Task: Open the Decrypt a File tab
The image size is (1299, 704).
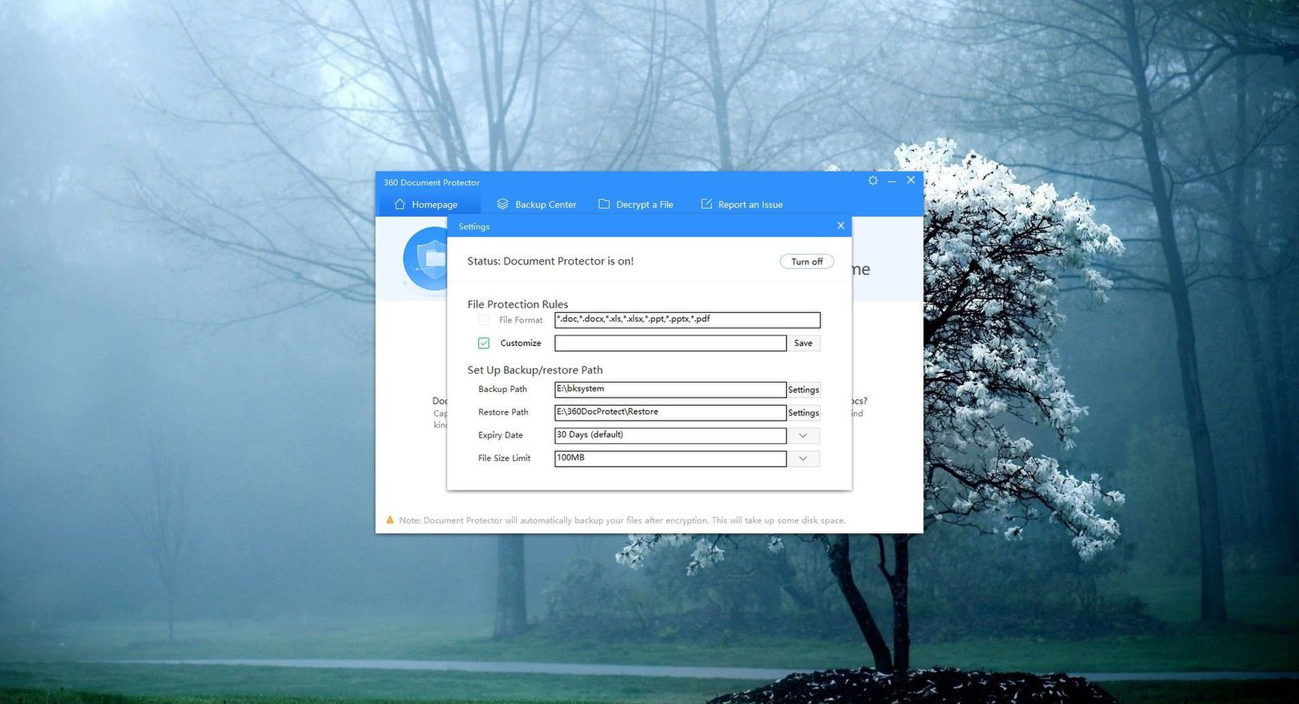Action: pos(636,205)
